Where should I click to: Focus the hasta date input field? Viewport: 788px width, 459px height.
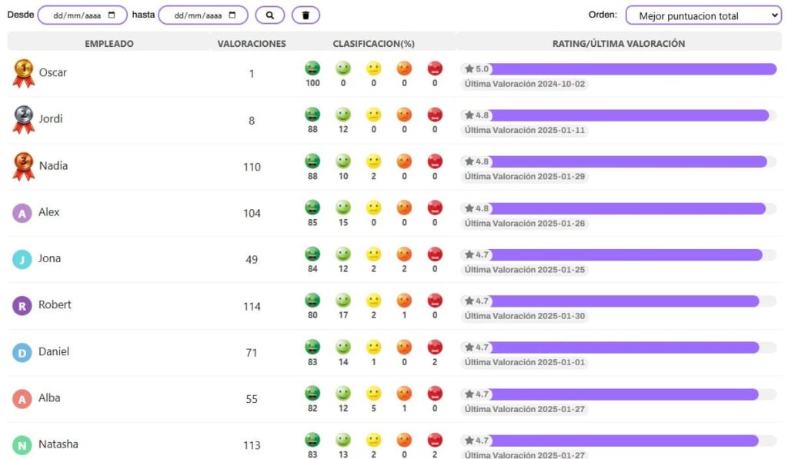pos(203,15)
